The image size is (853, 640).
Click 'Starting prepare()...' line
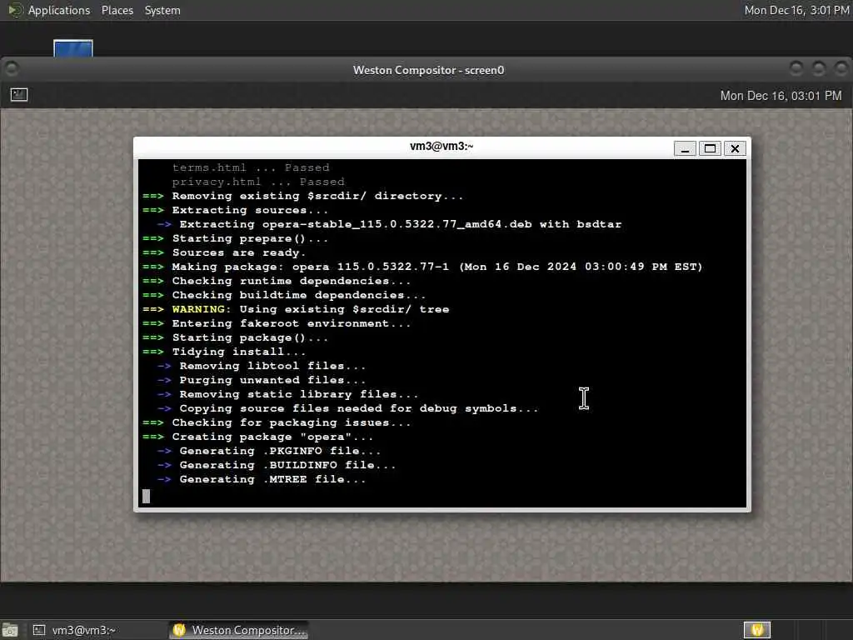tap(236, 238)
